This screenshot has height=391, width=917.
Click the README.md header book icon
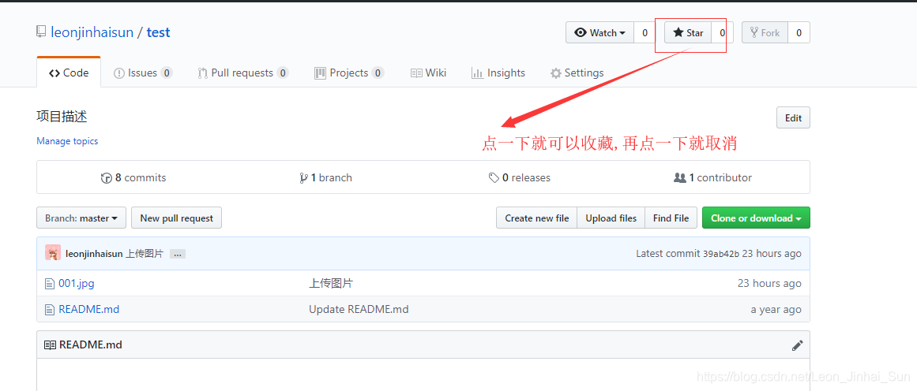(x=51, y=345)
